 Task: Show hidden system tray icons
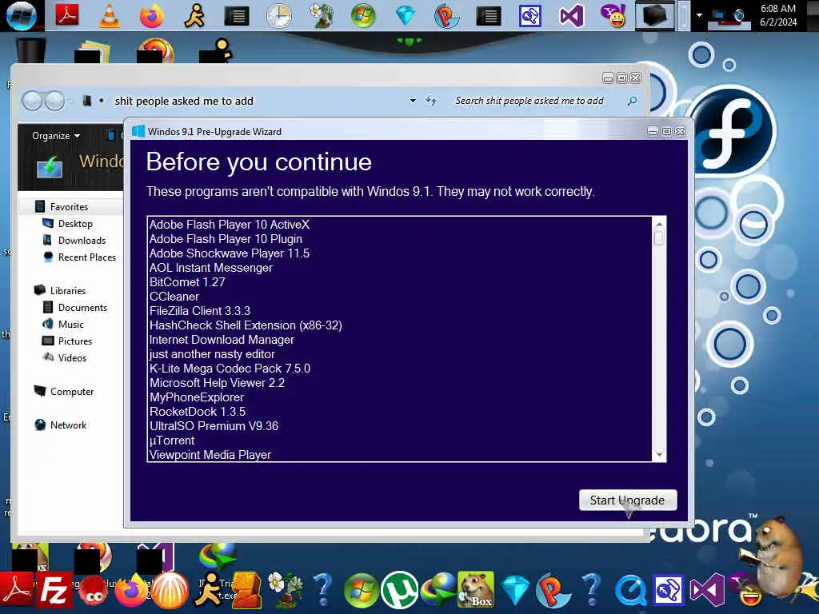click(699, 15)
